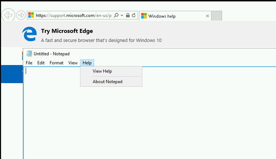Expand the address bar dropdown arrow
This screenshot has height=159, width=276.
coord(122,15)
